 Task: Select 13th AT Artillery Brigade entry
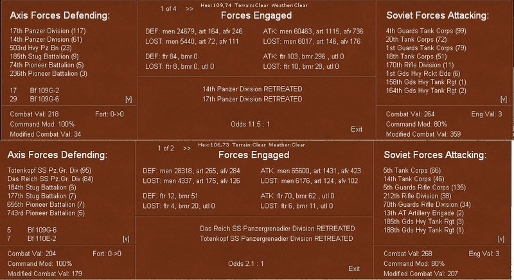423,213
